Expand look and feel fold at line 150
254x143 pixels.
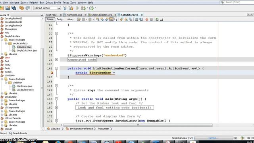(56, 108)
